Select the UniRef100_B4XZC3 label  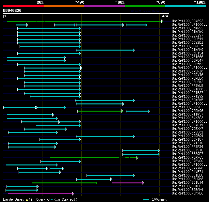[x=187, y=118]
